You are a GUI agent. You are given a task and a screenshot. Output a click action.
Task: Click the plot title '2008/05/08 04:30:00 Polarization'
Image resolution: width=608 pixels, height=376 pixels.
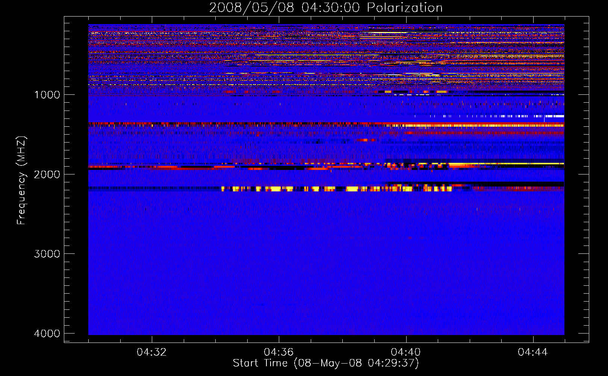click(x=326, y=8)
